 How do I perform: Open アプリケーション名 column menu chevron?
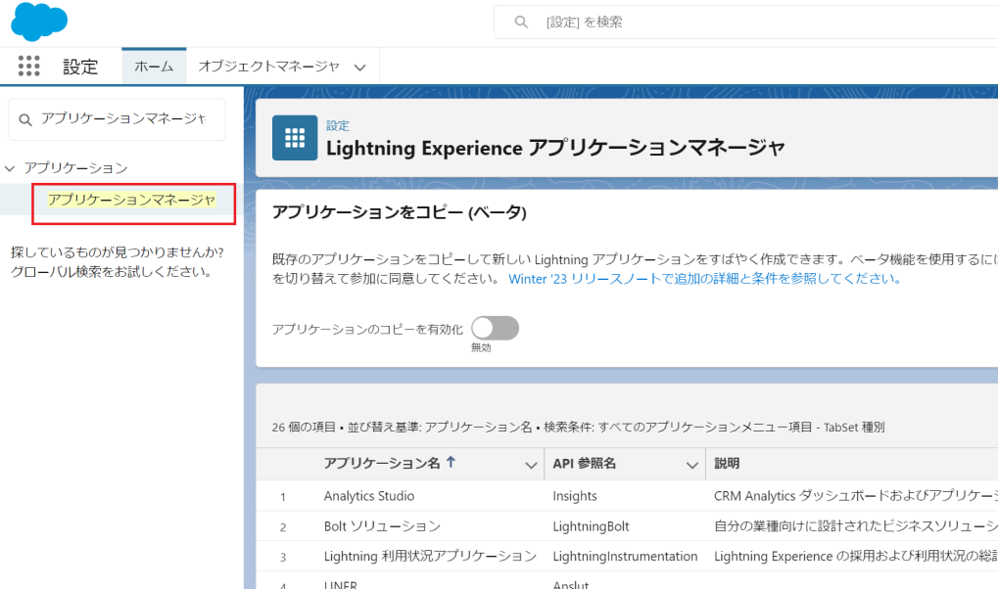(x=531, y=465)
